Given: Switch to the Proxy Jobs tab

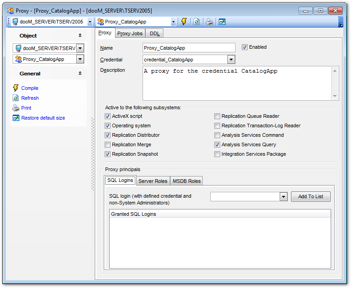Looking at the screenshot, I should click(130, 33).
